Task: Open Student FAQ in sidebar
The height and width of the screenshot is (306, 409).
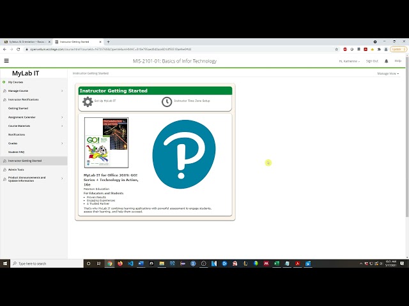Action: pyautogui.click(x=16, y=152)
